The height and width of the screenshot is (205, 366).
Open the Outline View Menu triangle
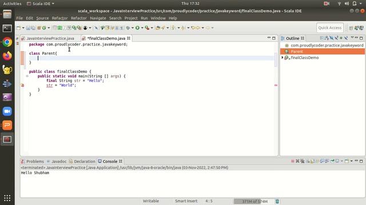[x=352, y=38]
